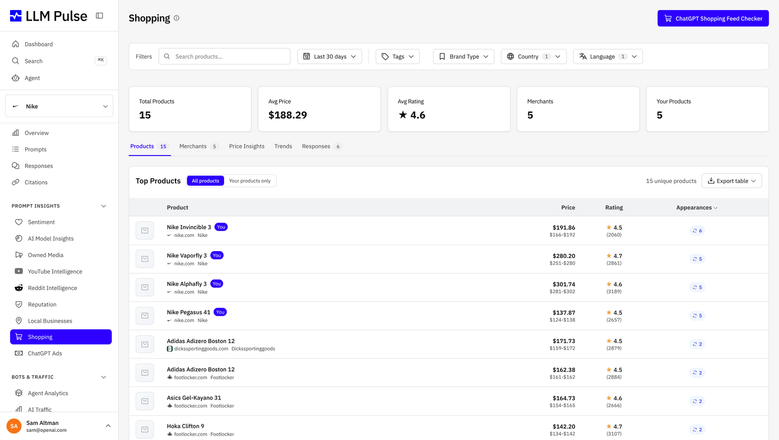Viewport: 779px width, 440px height.
Task: Focus the Search products input field
Action: coord(225,56)
